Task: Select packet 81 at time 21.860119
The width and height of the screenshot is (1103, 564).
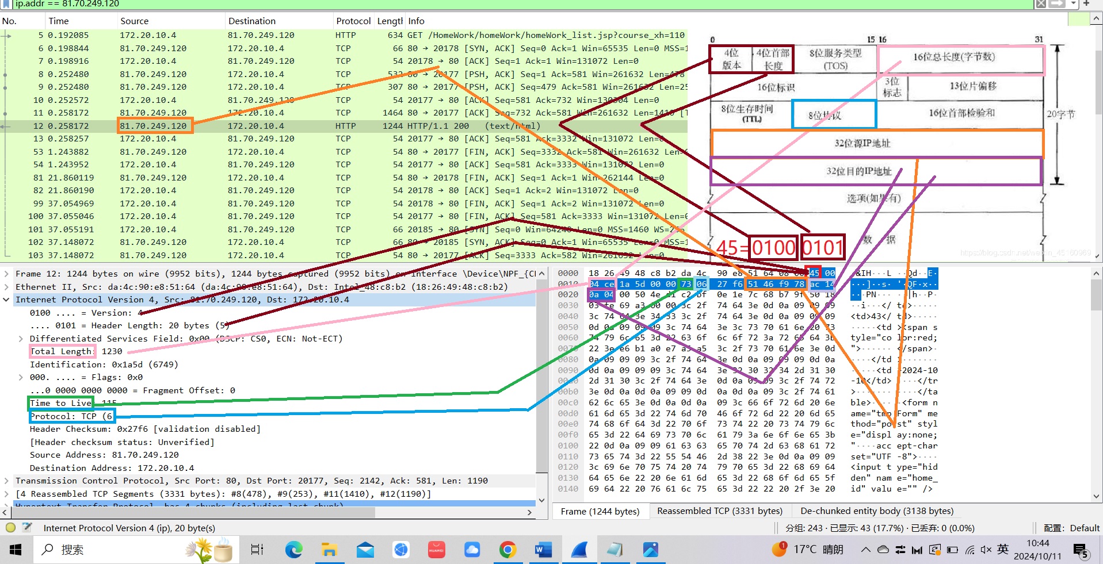Action: 344,178
